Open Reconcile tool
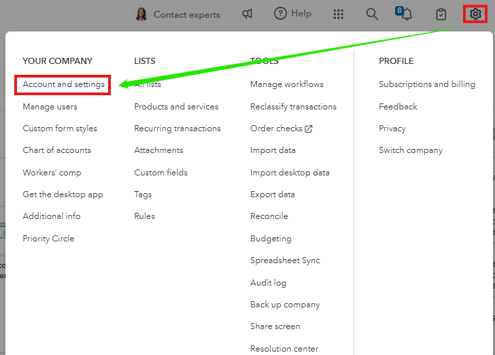Screen dimensions: 495x355 pyautogui.click(x=269, y=216)
